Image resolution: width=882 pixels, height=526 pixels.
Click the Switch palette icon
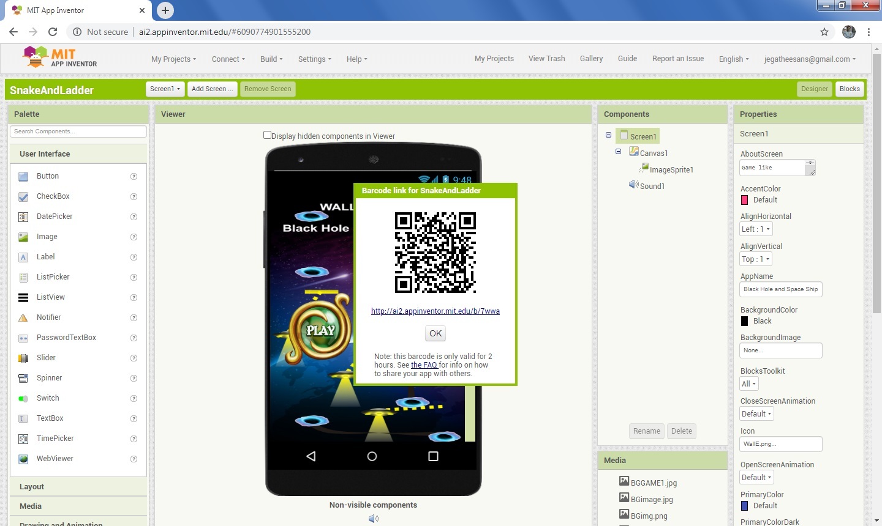23,398
